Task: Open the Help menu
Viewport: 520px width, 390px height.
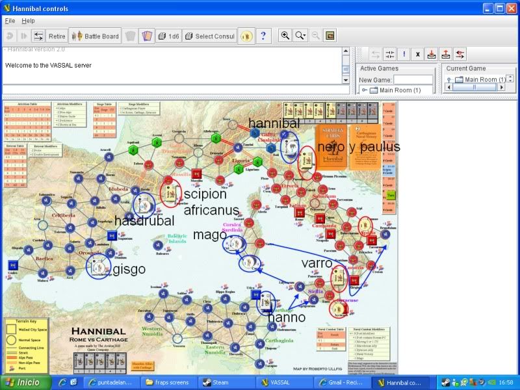Action: (28, 21)
